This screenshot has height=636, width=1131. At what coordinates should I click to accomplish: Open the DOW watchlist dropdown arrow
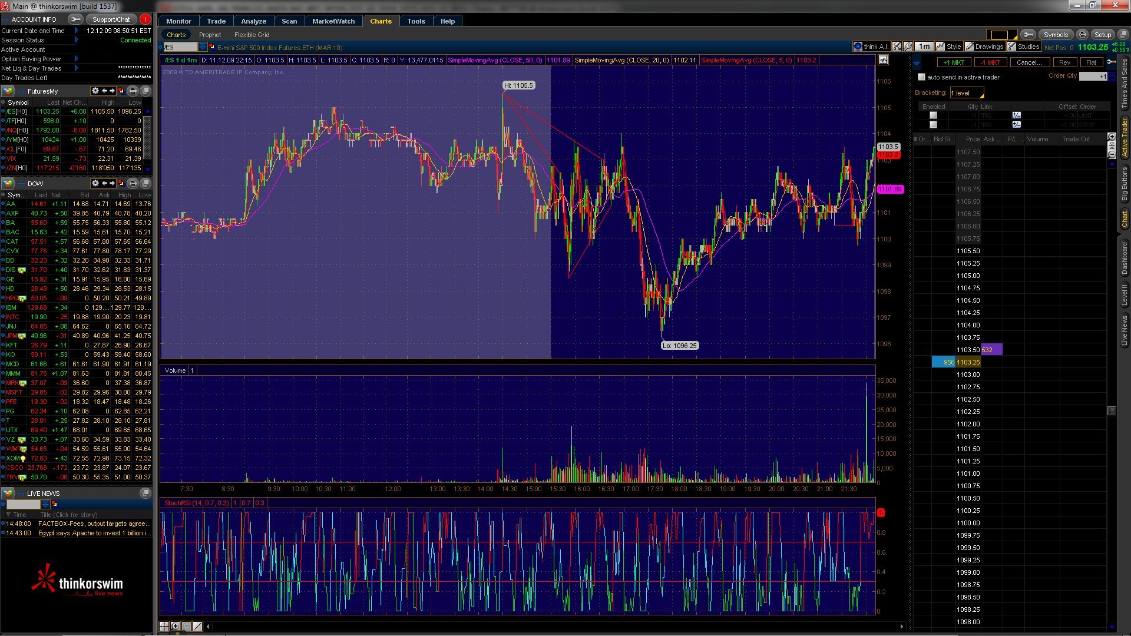point(21,184)
